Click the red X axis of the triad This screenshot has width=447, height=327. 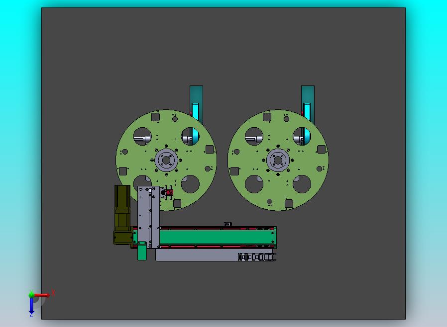[42, 295]
